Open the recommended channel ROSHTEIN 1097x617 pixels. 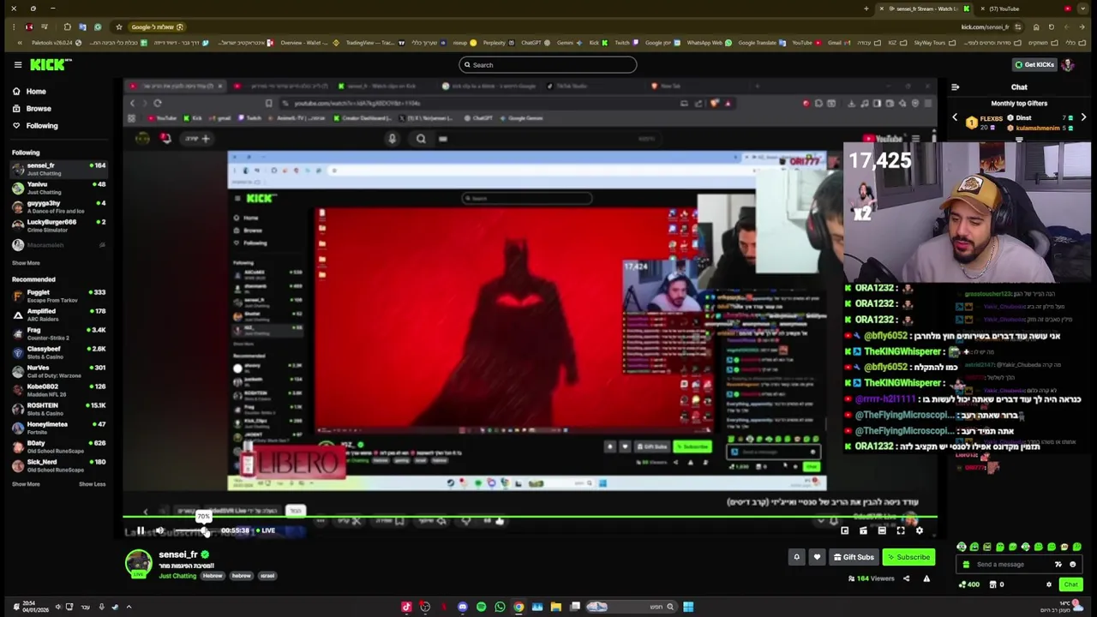point(58,409)
